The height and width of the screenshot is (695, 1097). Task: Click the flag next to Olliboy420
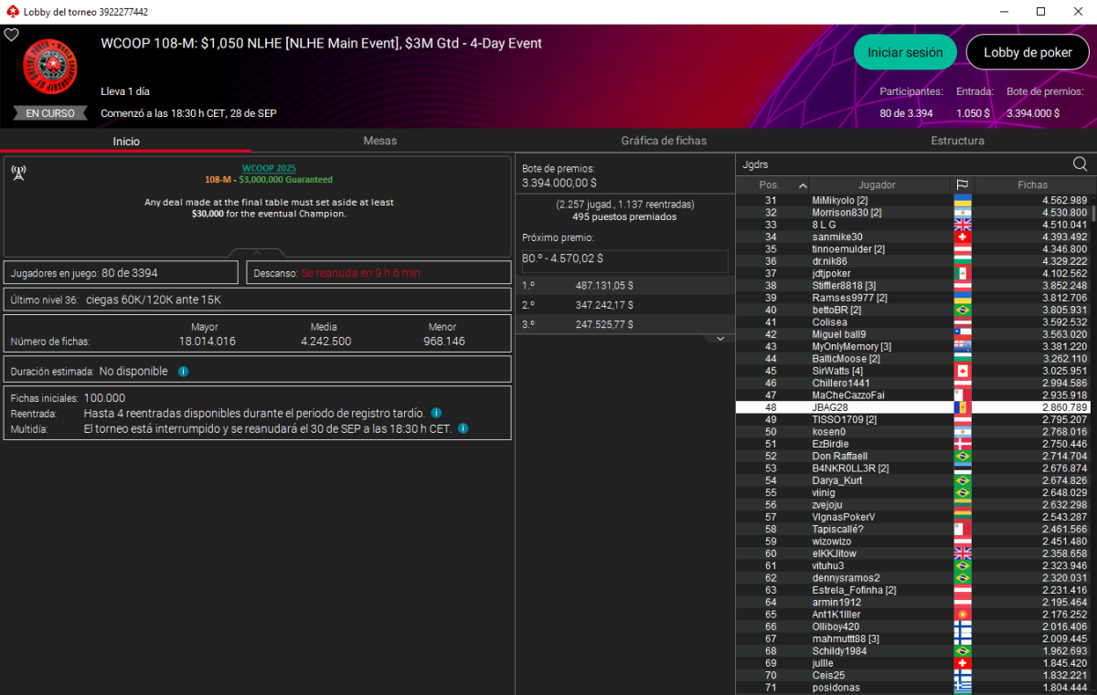[x=962, y=627]
